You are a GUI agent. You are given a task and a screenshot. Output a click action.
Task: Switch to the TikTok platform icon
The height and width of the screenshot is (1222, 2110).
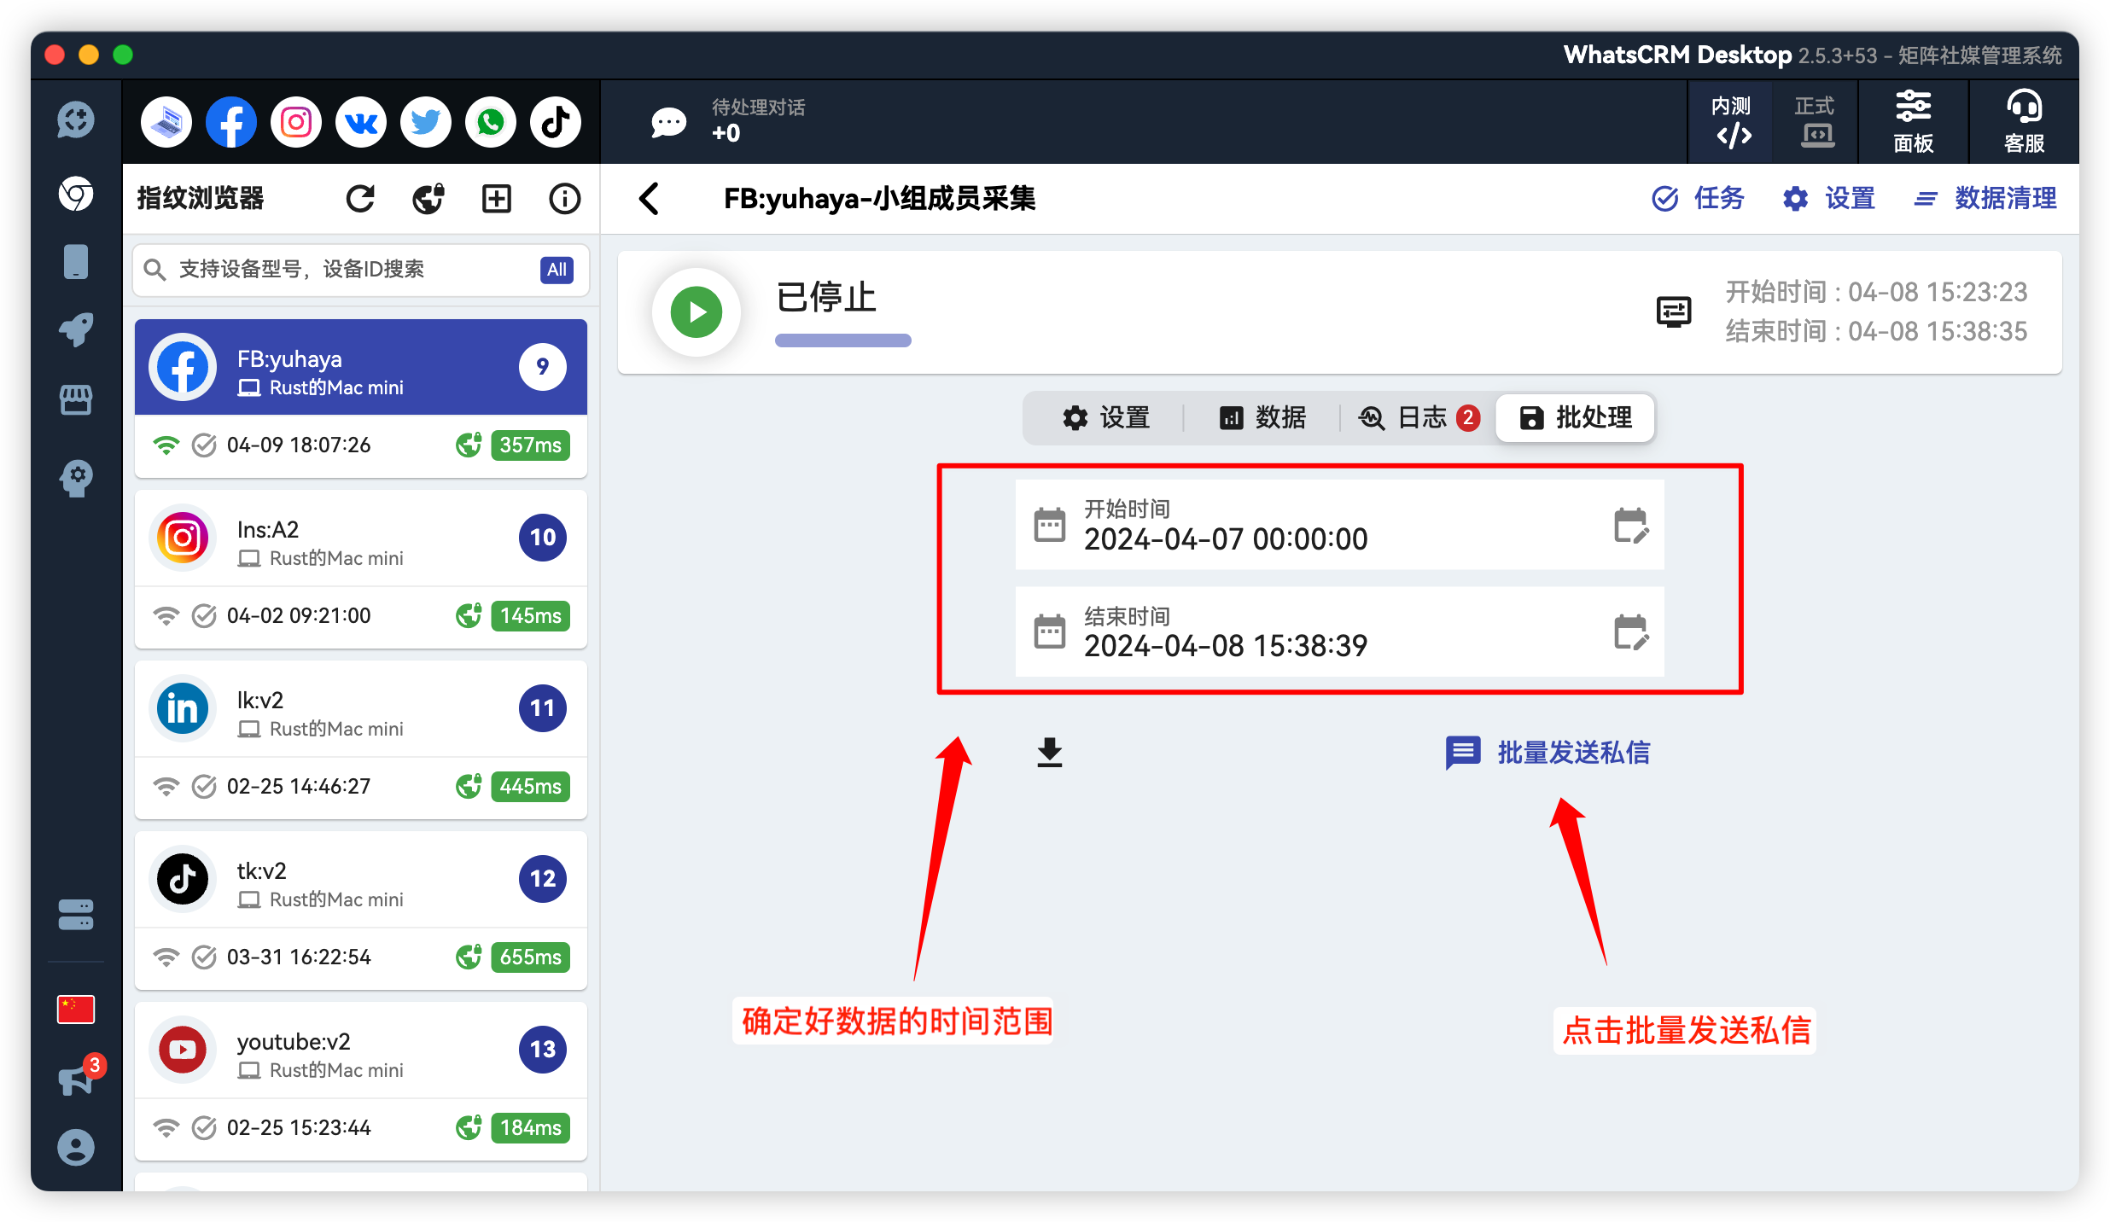click(x=555, y=121)
